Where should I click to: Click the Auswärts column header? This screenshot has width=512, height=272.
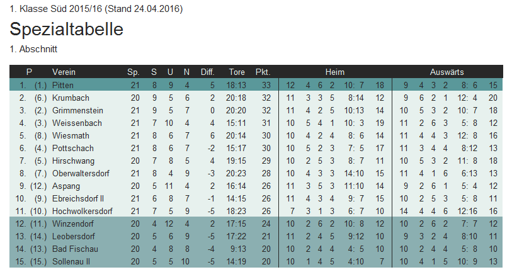click(447, 72)
